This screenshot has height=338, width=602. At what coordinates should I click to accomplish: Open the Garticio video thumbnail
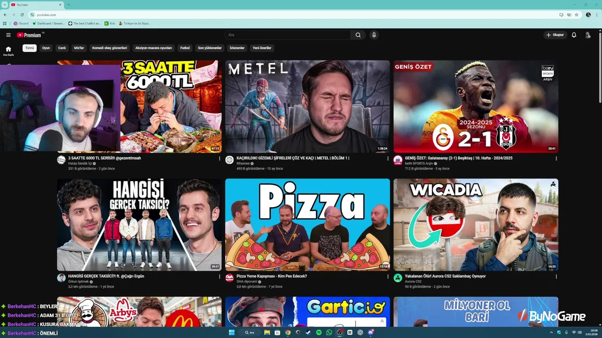coord(308,312)
